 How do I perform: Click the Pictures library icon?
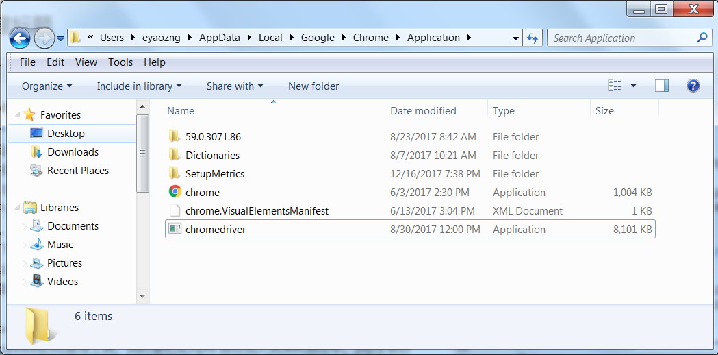click(37, 262)
